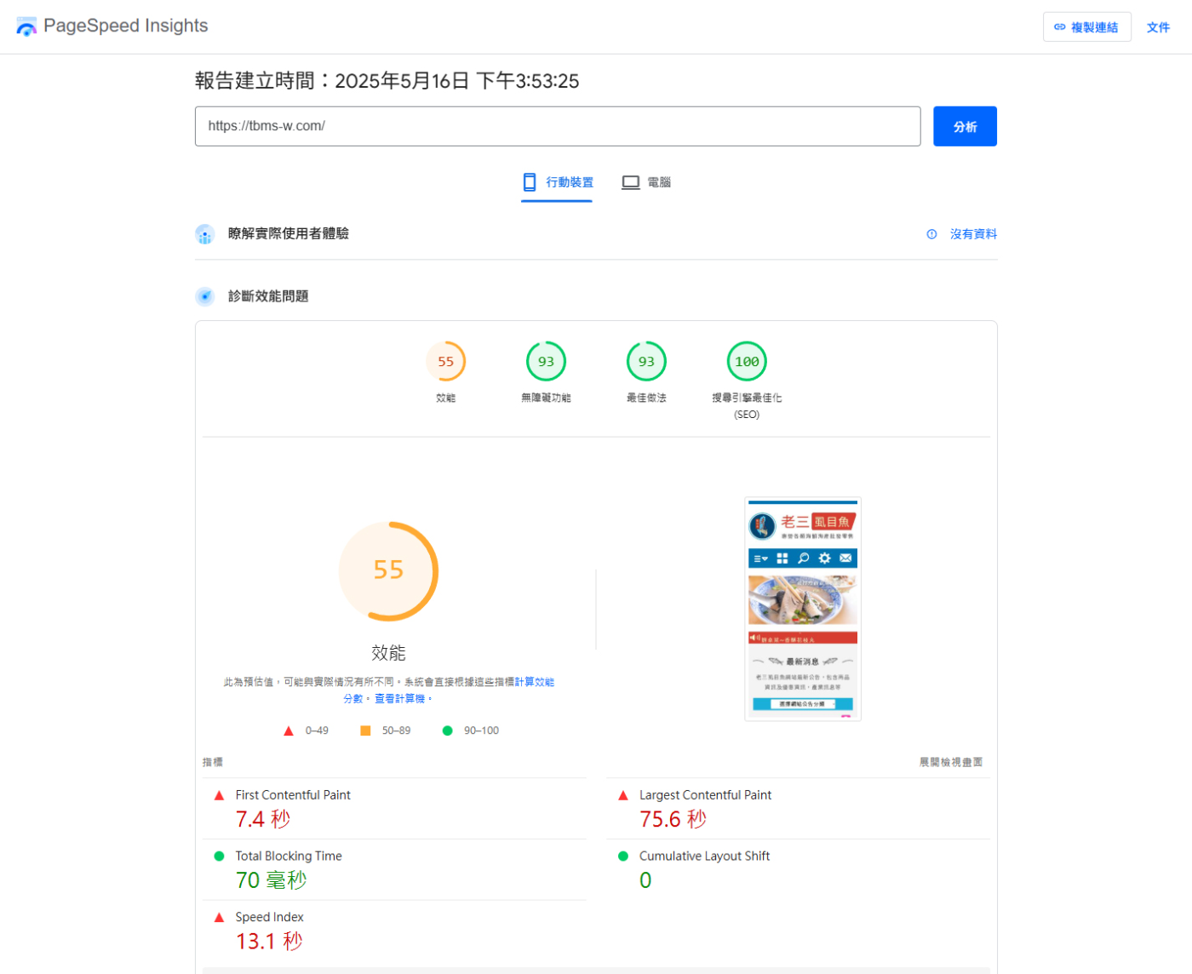Screen dimensions: 1192x974
Task: Click the 100 SEO score gauge
Action: click(x=747, y=362)
